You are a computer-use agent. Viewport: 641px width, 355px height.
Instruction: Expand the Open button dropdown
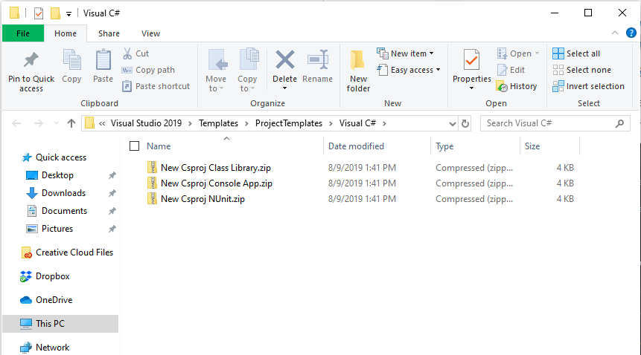coord(537,53)
